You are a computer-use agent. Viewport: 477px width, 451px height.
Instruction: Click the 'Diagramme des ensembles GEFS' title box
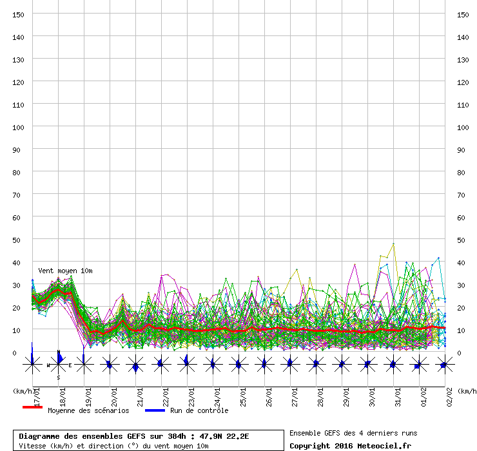[x=148, y=441]
